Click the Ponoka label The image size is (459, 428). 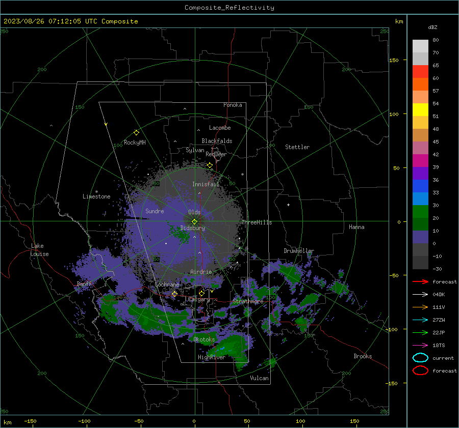(x=233, y=105)
